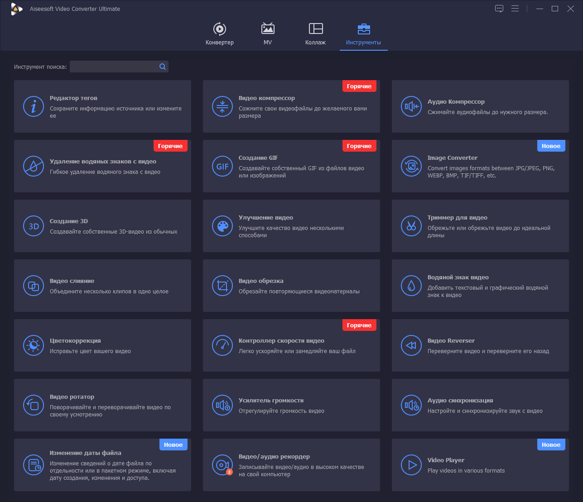Open the Создание 3D icon
The height and width of the screenshot is (502, 583).
34,226
